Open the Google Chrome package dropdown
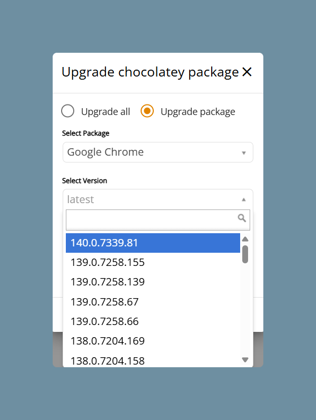This screenshot has height=420, width=316. pyautogui.click(x=157, y=152)
